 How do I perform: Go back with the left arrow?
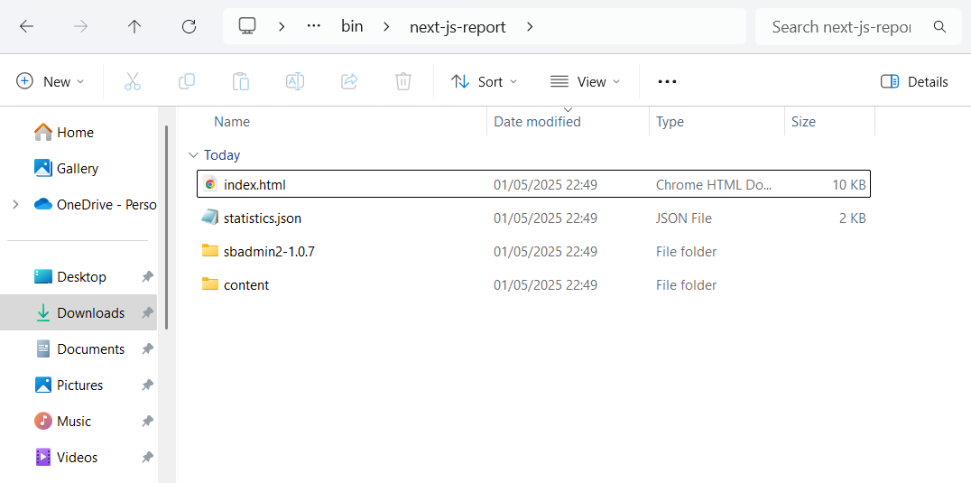point(26,26)
